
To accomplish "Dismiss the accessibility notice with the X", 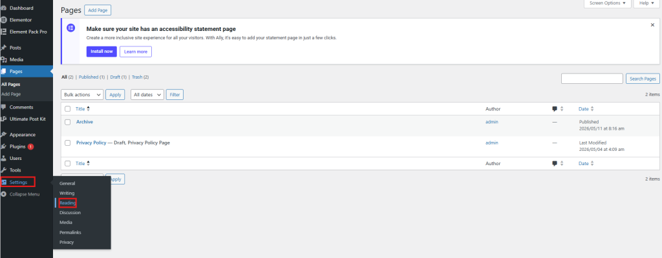I will pyautogui.click(x=652, y=25).
